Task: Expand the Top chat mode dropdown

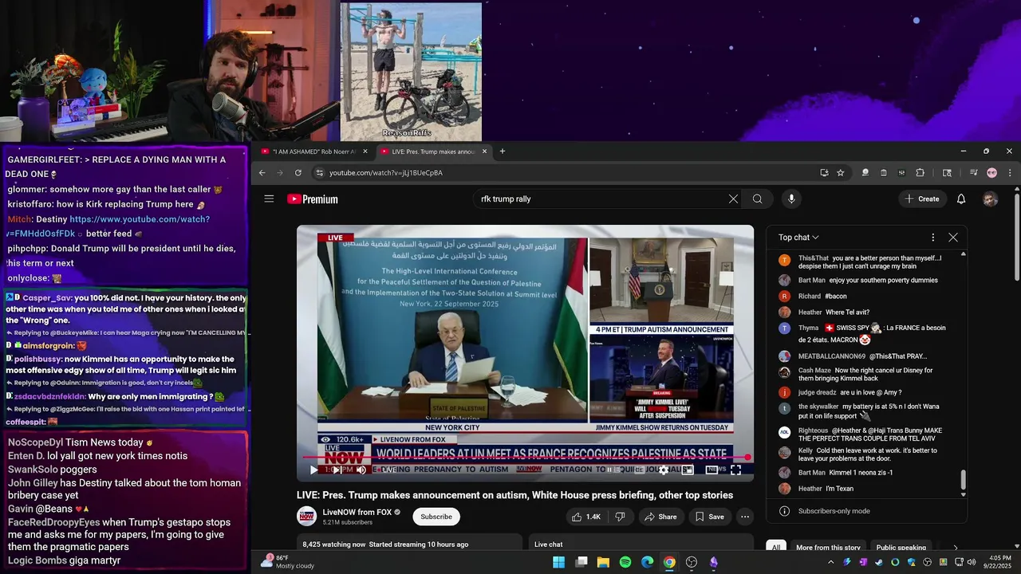Action: pos(798,238)
